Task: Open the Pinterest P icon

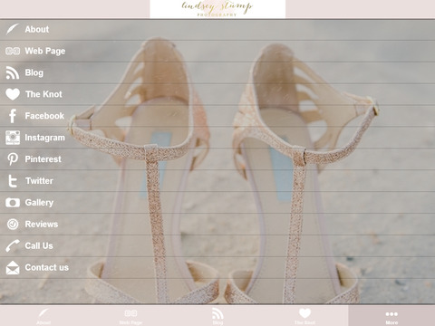Action: point(13,159)
